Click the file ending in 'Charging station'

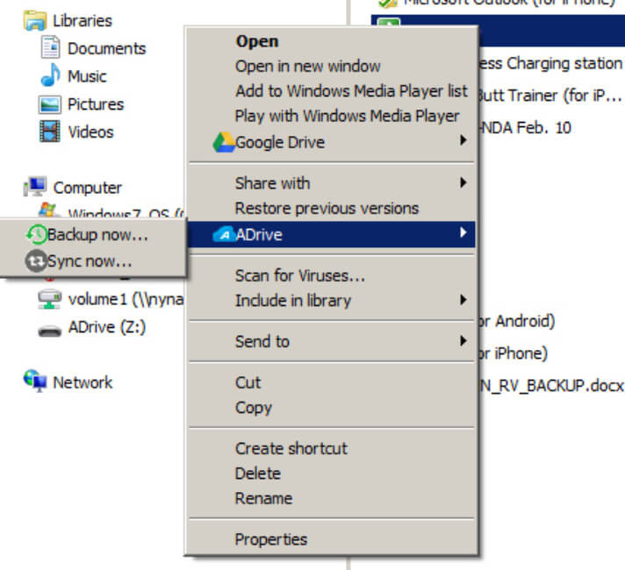550,63
